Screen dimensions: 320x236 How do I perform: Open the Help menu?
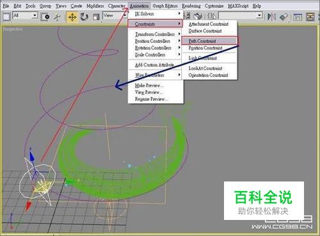point(257,6)
